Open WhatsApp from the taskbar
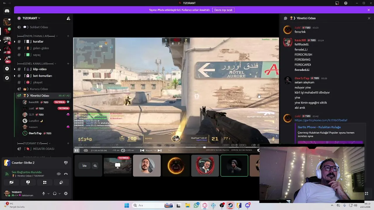Viewport: 374px width, 210px height. 196,205
